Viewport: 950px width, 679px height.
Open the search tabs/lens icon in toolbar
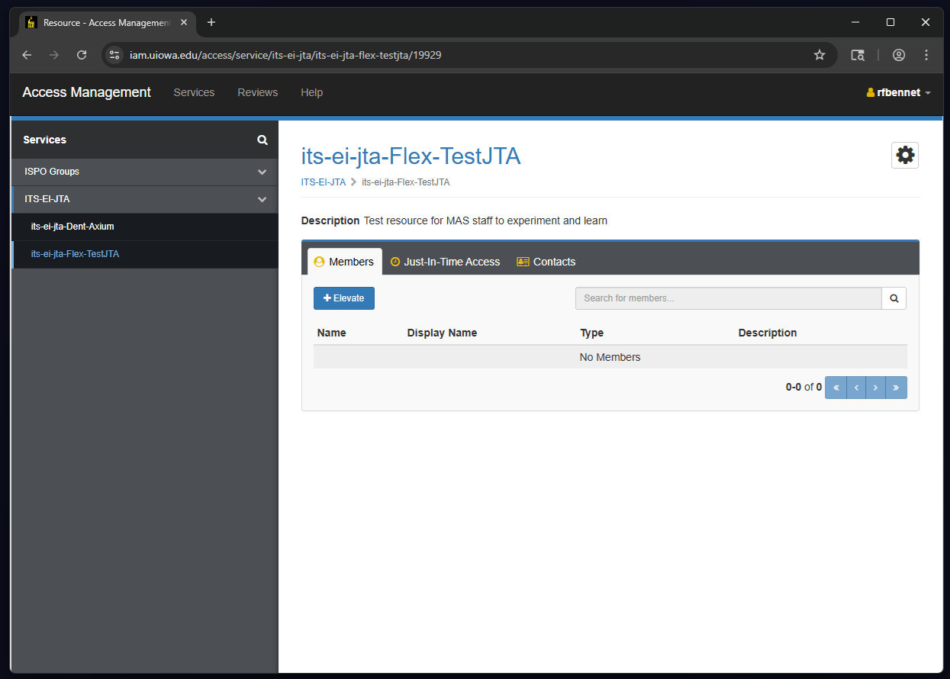(x=858, y=55)
